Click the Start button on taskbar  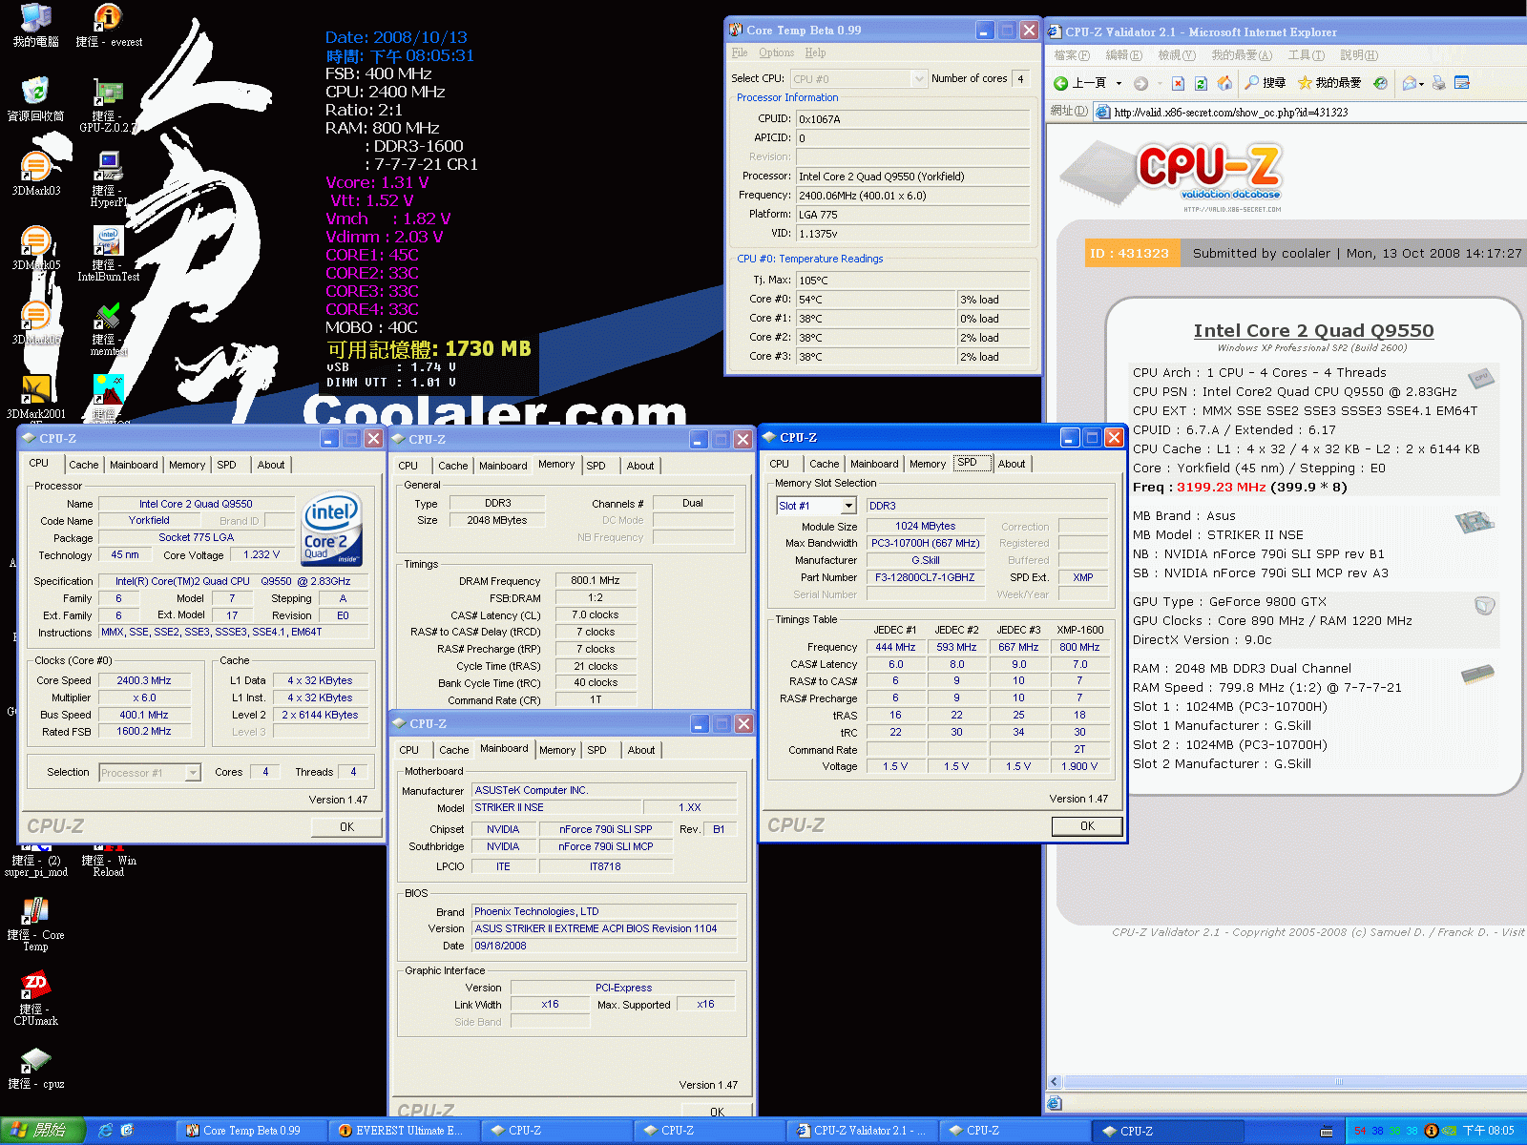43,1131
